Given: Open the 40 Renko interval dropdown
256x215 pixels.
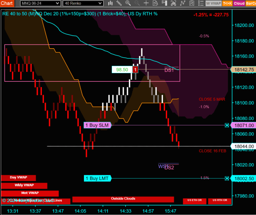Looking at the screenshot, I should click(x=83, y=3).
